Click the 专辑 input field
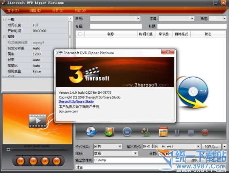The height and width of the screenshot is (173, 229). (116, 26)
